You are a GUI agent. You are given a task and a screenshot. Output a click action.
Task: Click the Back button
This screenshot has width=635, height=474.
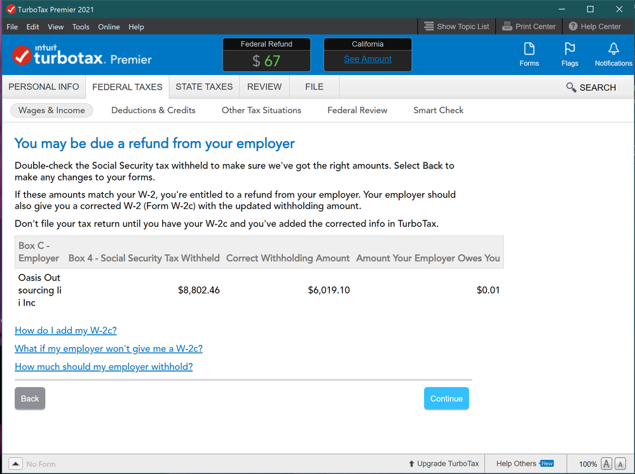[30, 399]
